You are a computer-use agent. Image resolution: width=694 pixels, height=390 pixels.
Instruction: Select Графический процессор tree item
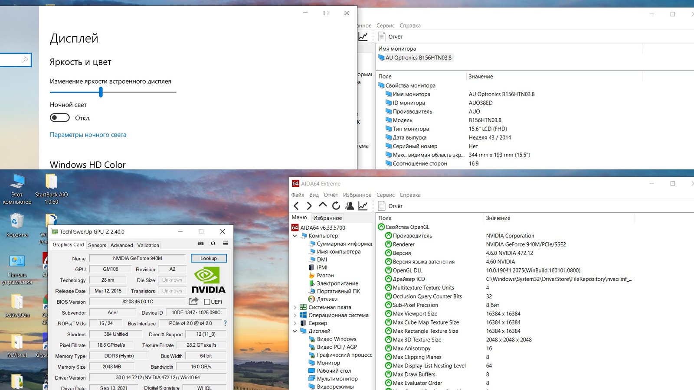[340, 355]
